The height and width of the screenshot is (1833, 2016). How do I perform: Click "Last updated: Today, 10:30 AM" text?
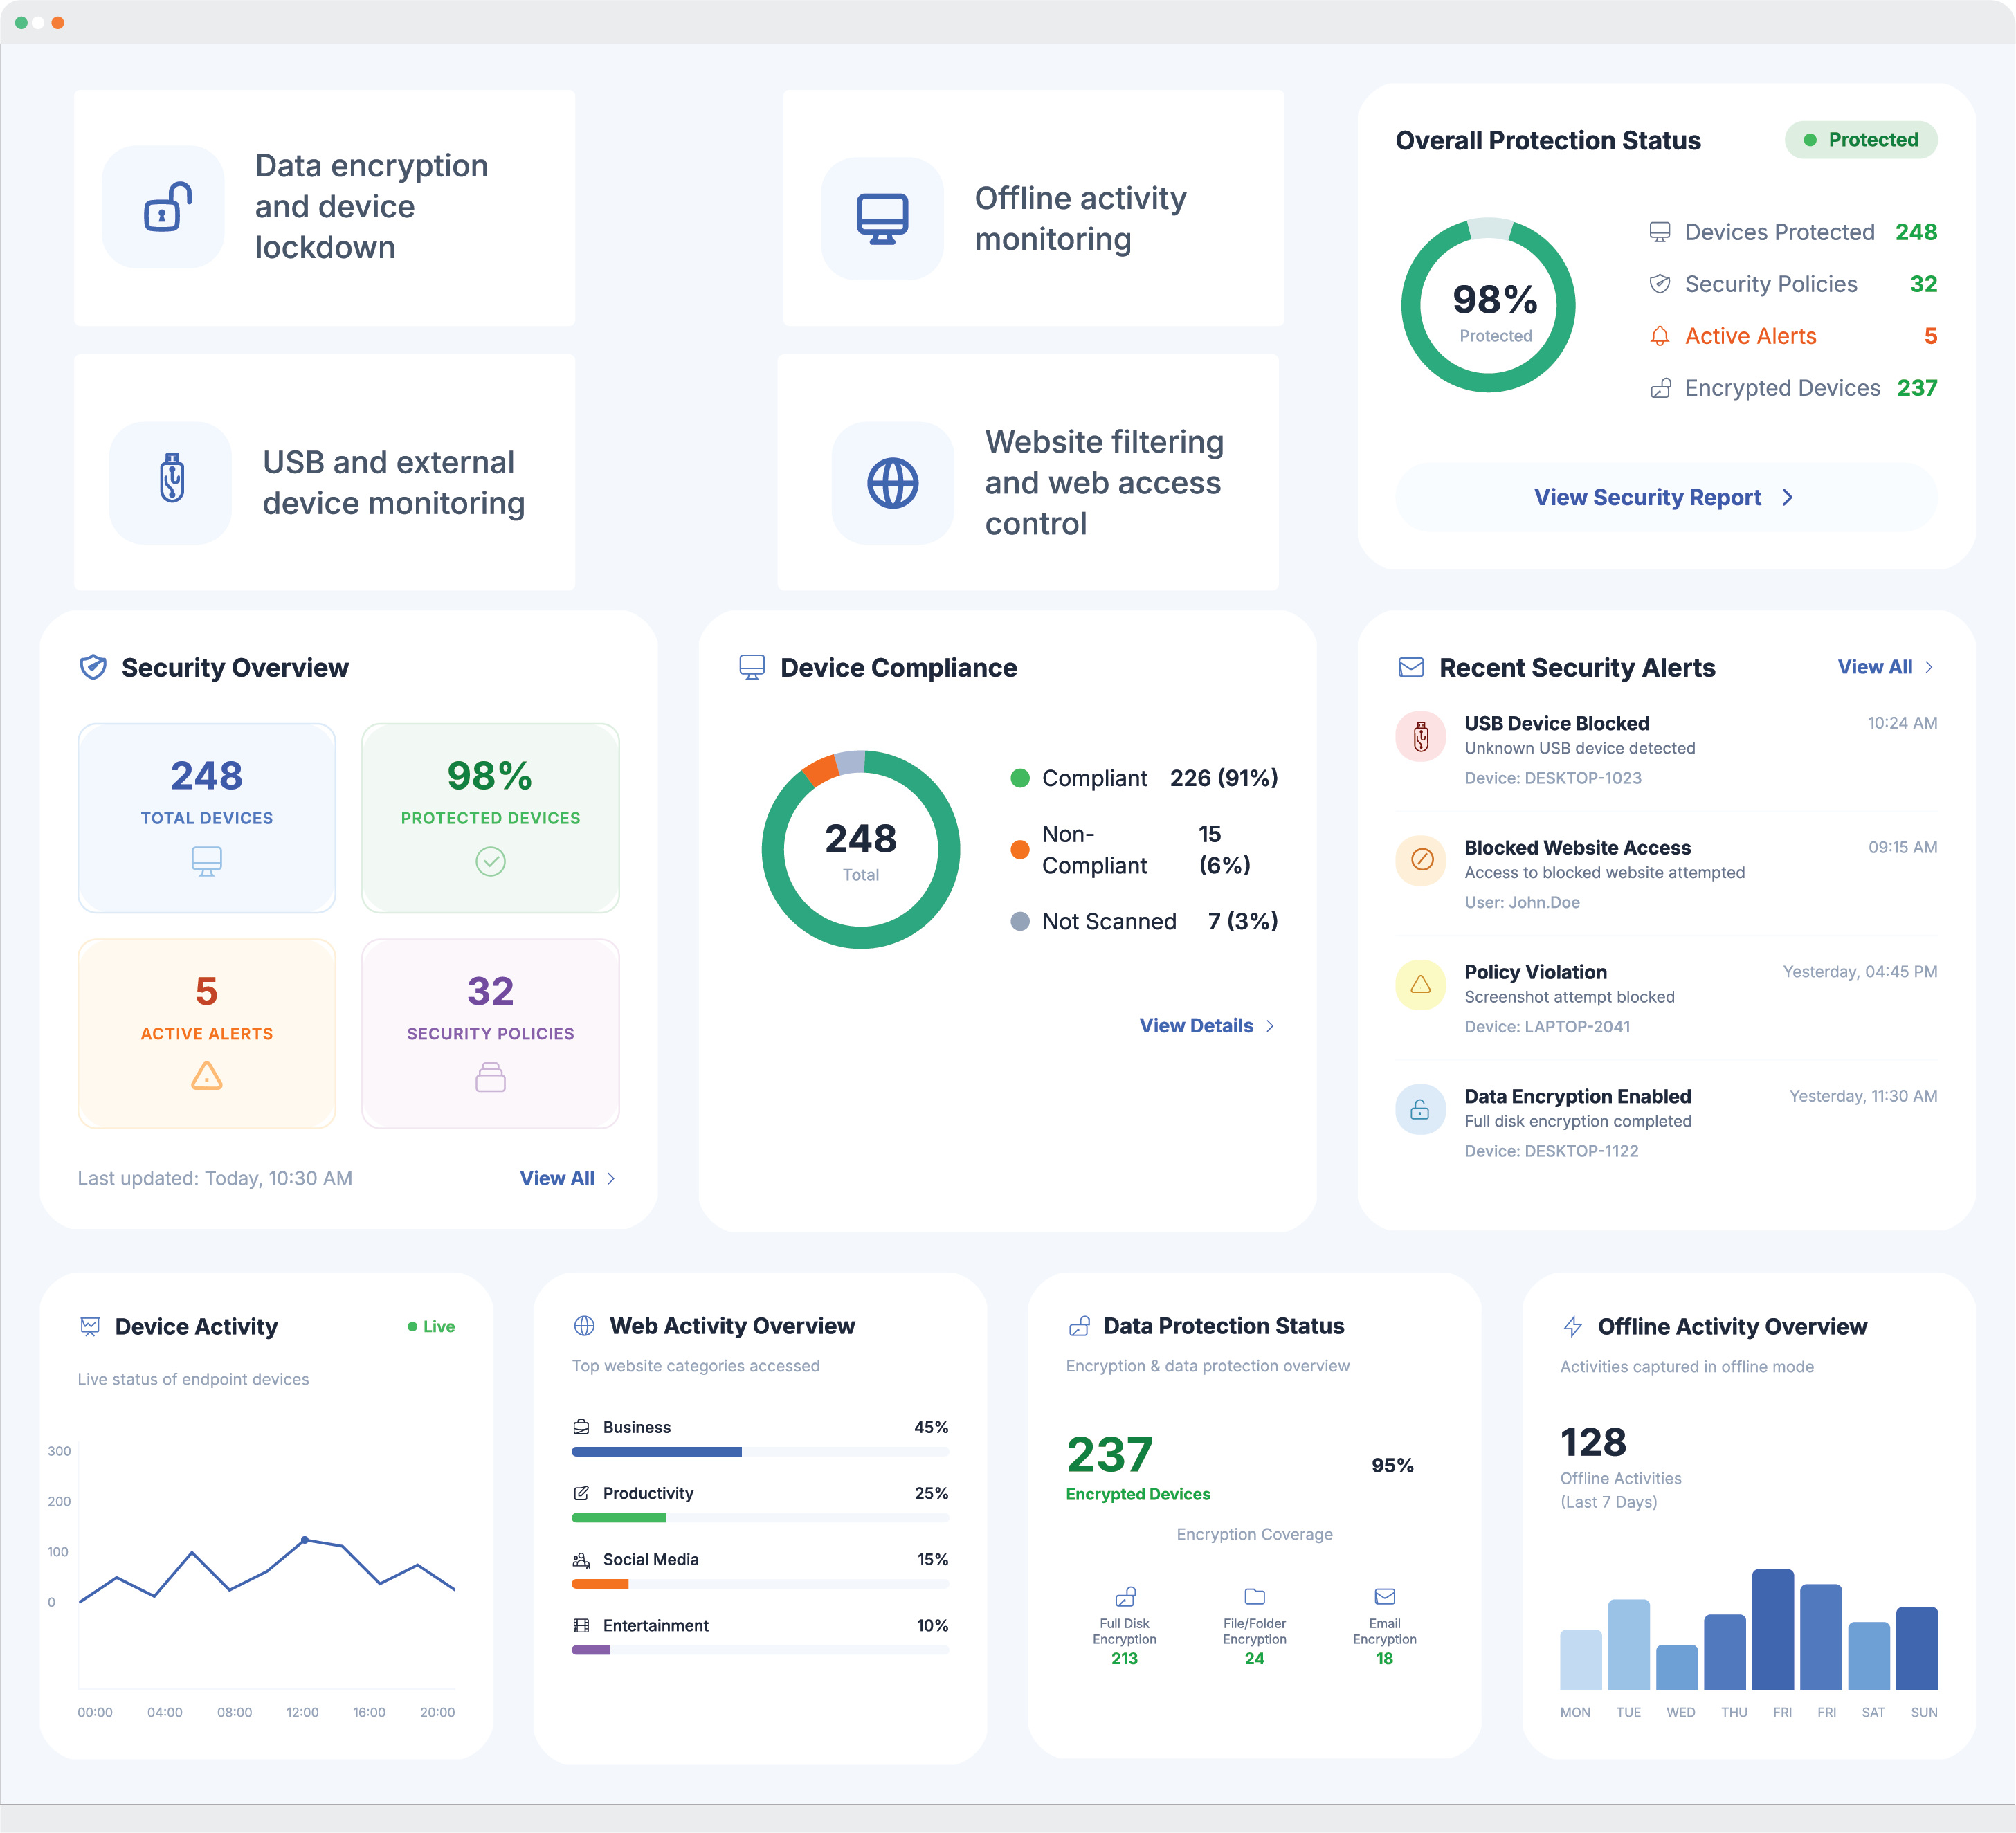pos(215,1178)
